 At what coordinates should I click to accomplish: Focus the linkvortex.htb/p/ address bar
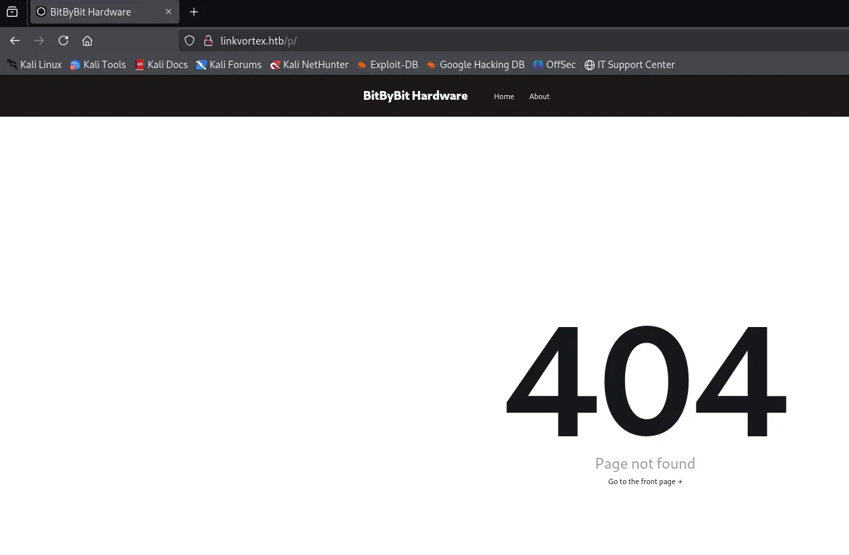point(513,41)
